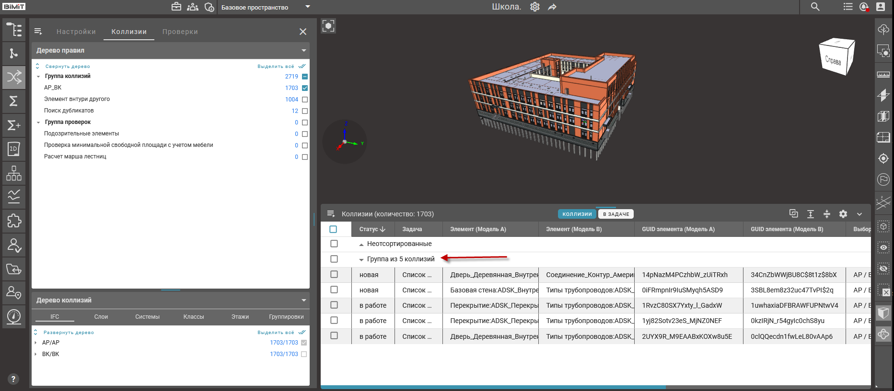Toggle the AP_BK rule checkbox
Screen dimensions: 894x391
305,88
